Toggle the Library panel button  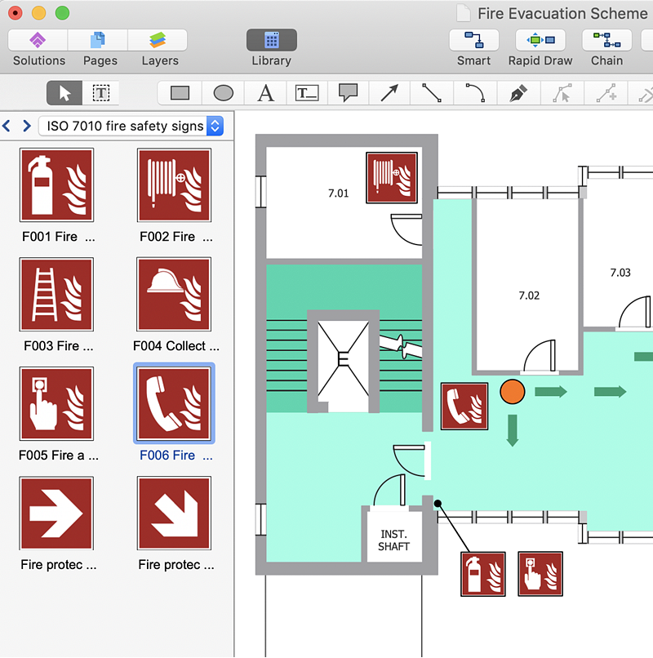(271, 40)
